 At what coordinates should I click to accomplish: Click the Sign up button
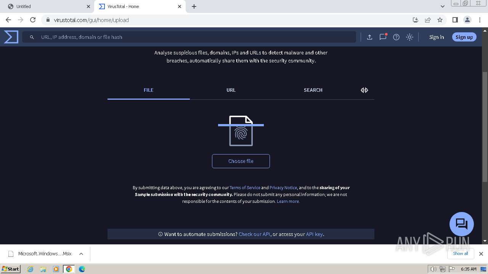pyautogui.click(x=464, y=37)
